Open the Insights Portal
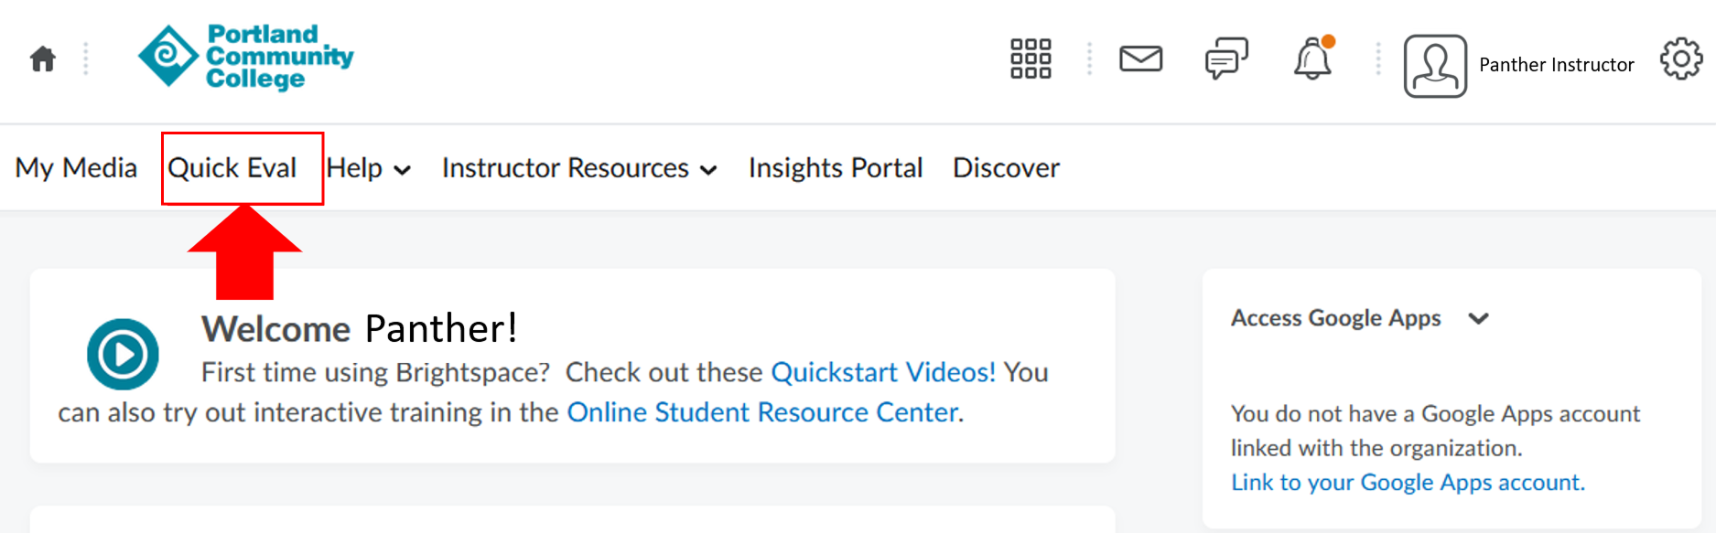 835,168
